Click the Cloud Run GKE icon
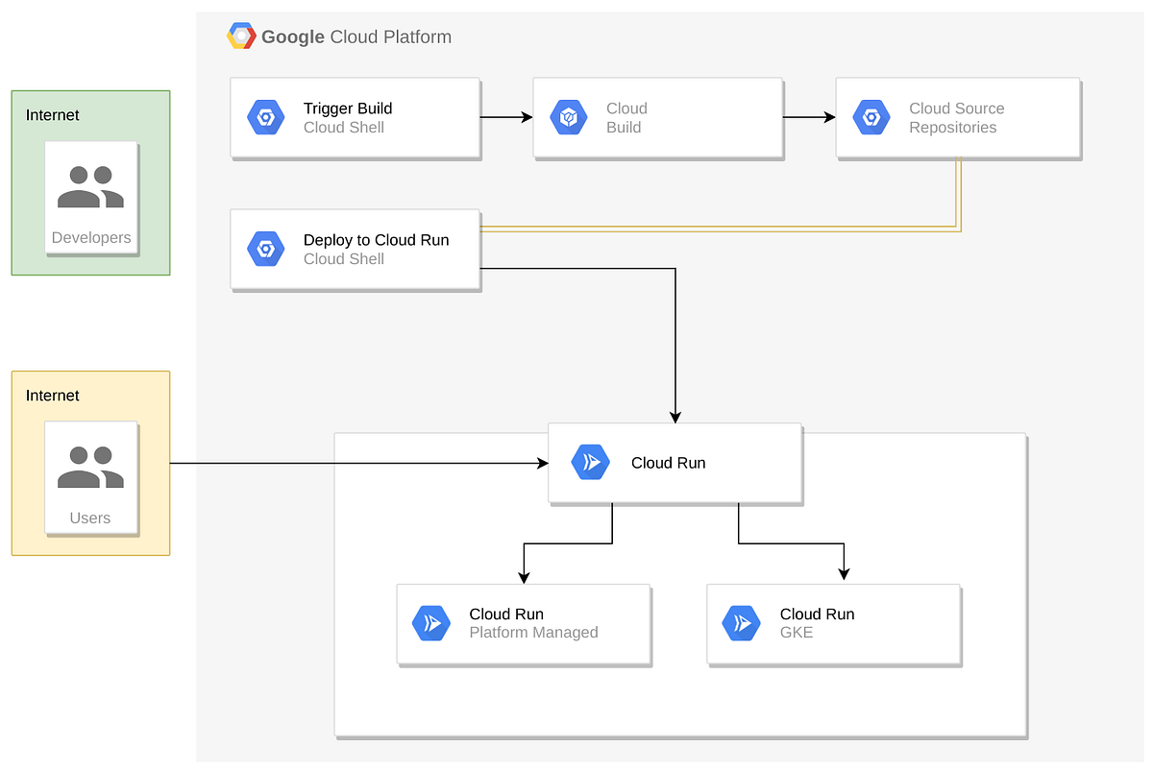This screenshot has height=771, width=1153. pyautogui.click(x=741, y=622)
